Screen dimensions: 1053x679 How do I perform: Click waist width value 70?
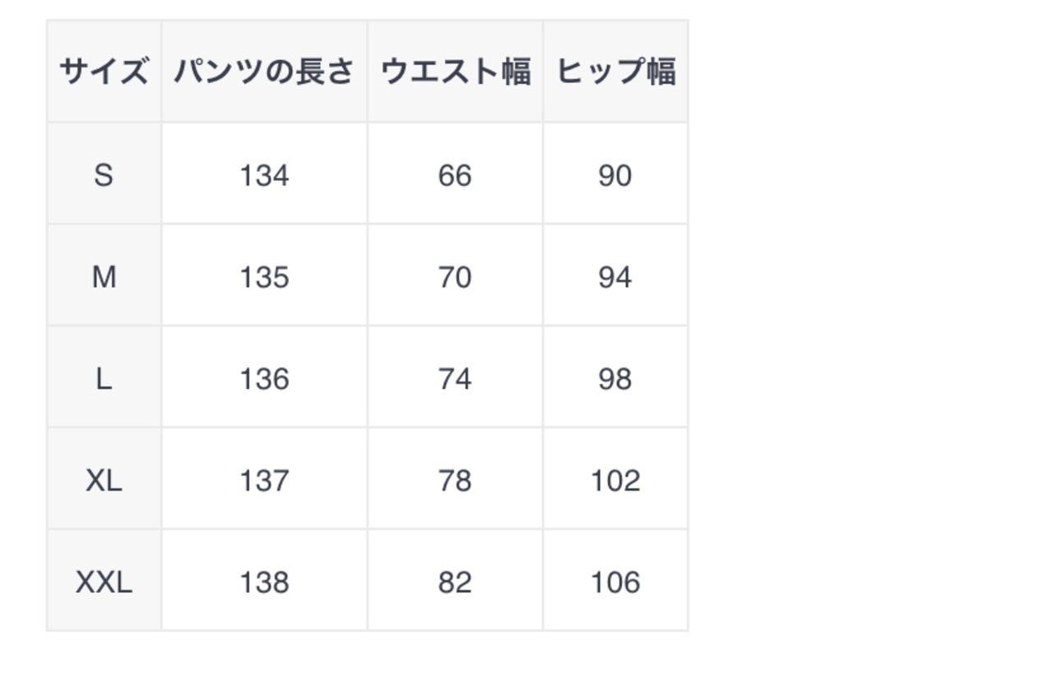pyautogui.click(x=455, y=277)
